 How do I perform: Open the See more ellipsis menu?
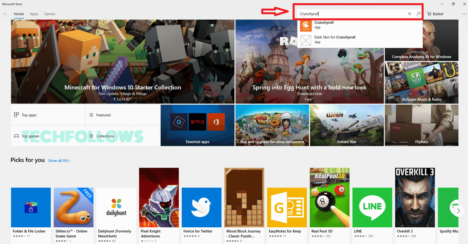(x=464, y=14)
